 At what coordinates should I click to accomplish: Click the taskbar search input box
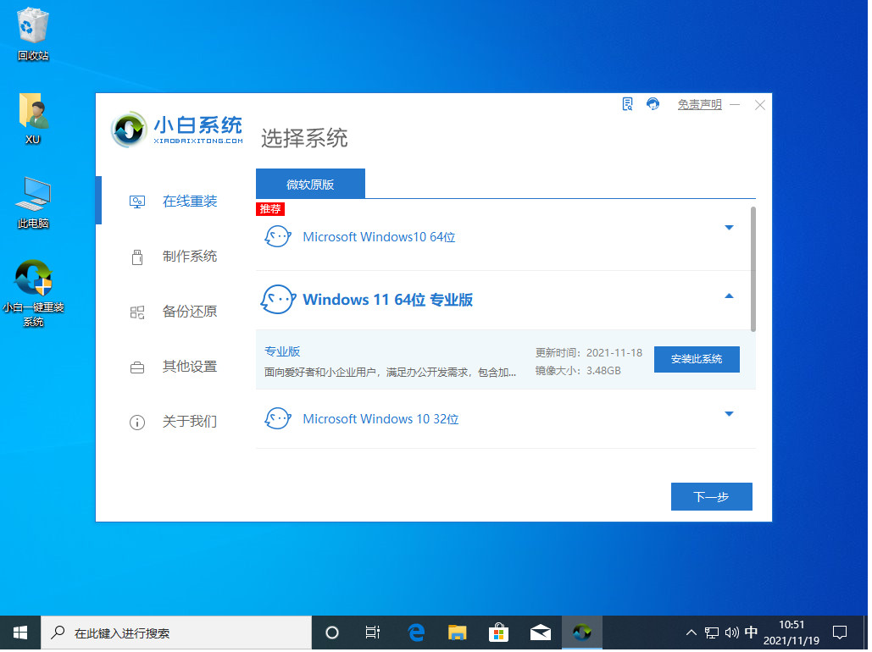176,633
